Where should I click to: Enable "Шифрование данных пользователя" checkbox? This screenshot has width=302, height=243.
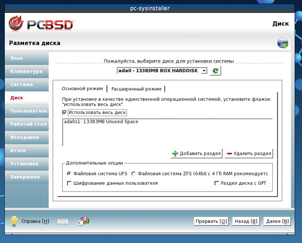tap(69, 183)
